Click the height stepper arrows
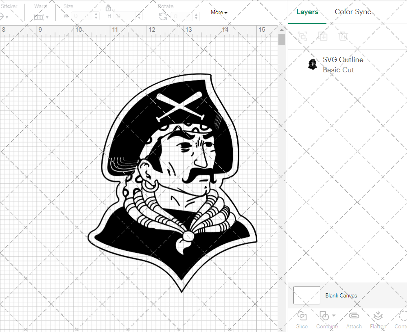Viewport: 407px width, 332px height. click(x=139, y=16)
